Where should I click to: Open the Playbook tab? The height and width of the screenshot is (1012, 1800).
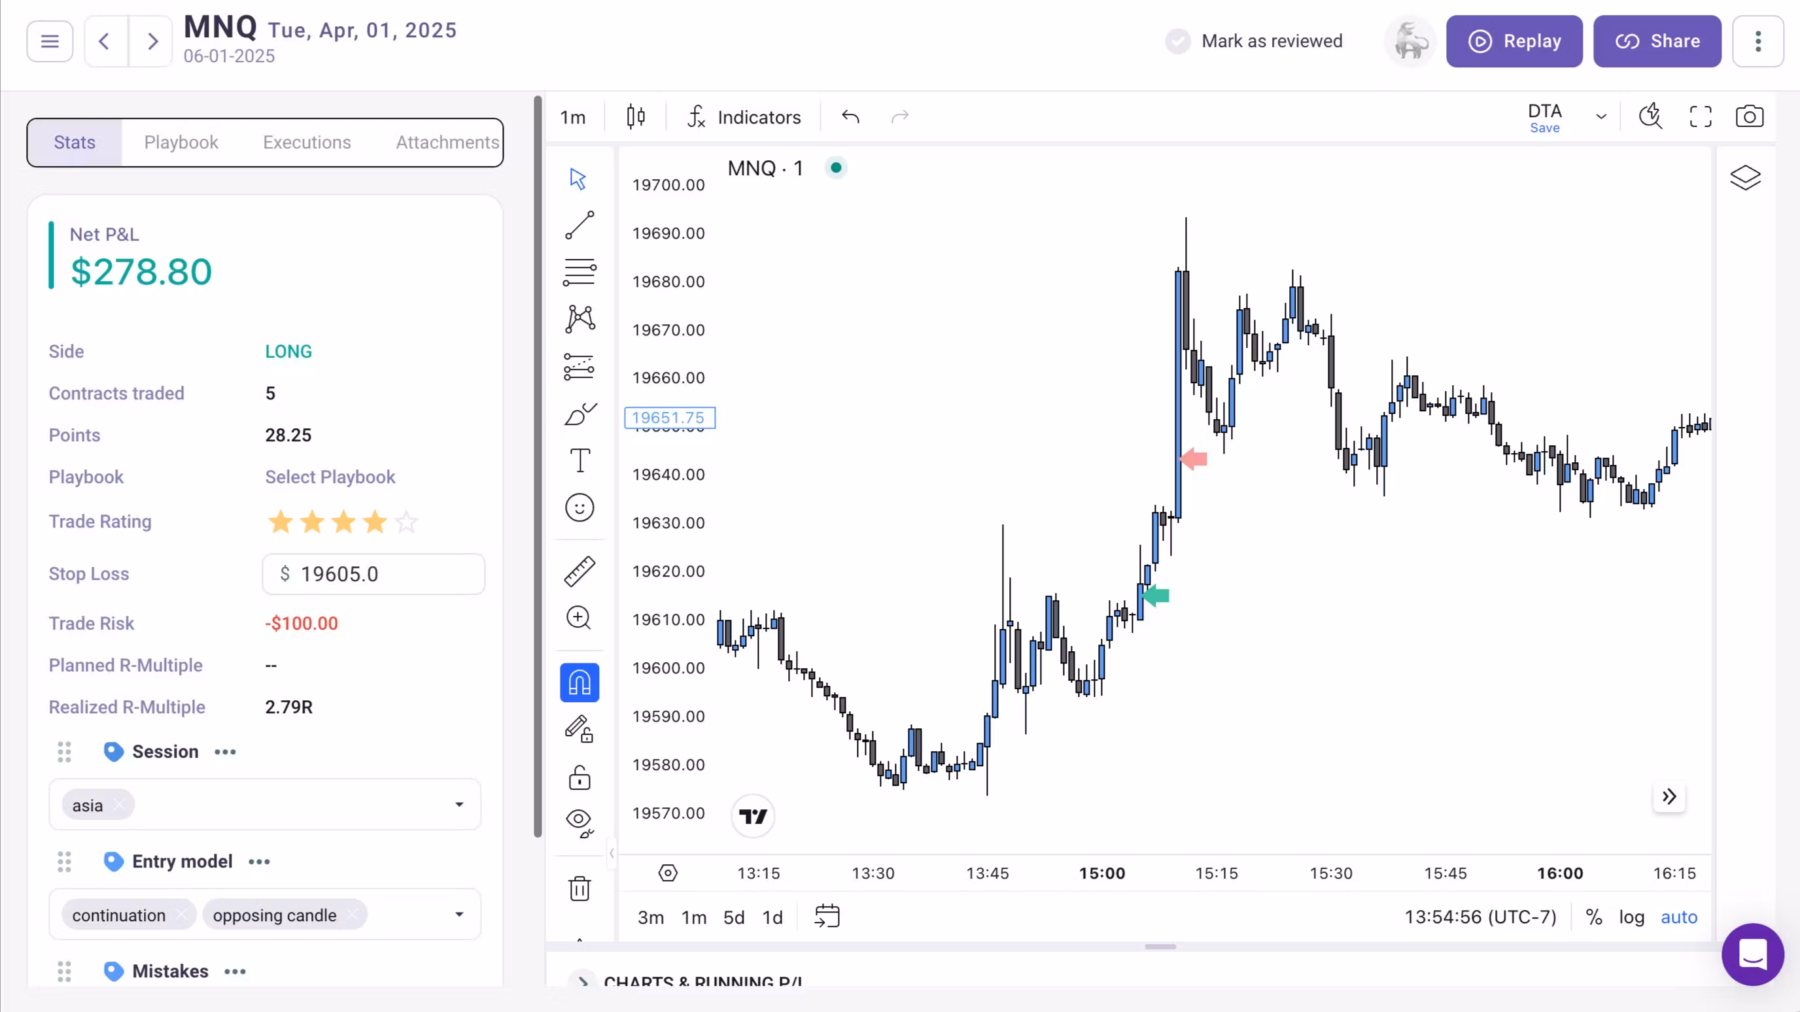181,143
